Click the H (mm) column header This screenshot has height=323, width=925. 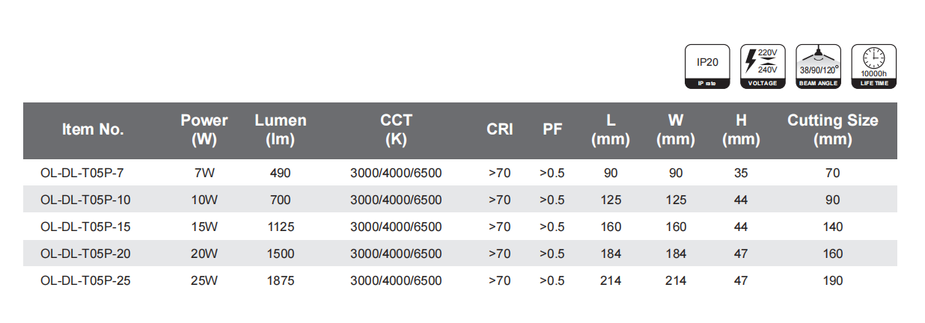point(741,129)
